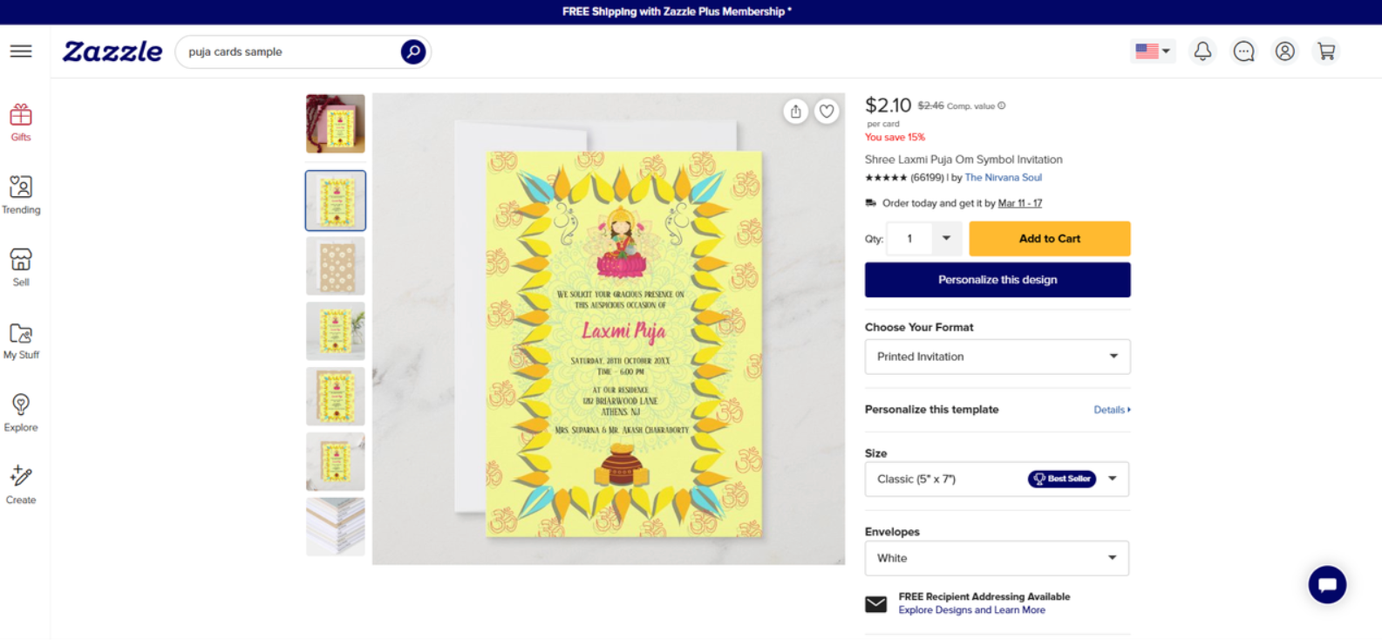Open the account profile icon

(1284, 51)
